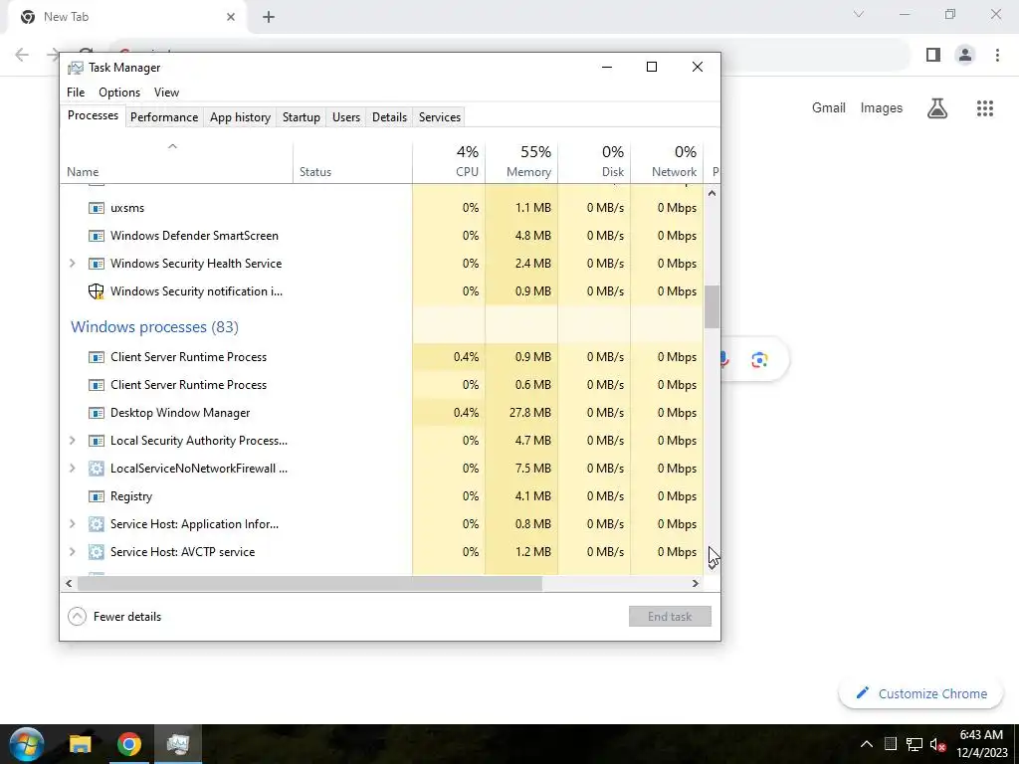
Task: Open Chrome tab search dropdown
Action: pyautogui.click(x=859, y=14)
